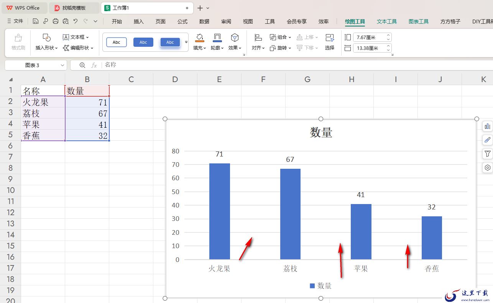Expand the quick access toolbar customization arrow
493x303 pixels.
point(95,21)
